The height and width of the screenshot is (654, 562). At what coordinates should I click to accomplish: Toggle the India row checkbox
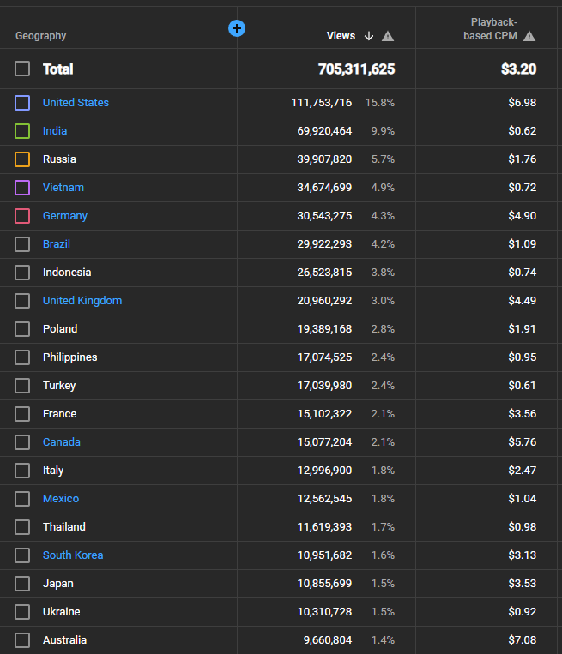22,131
